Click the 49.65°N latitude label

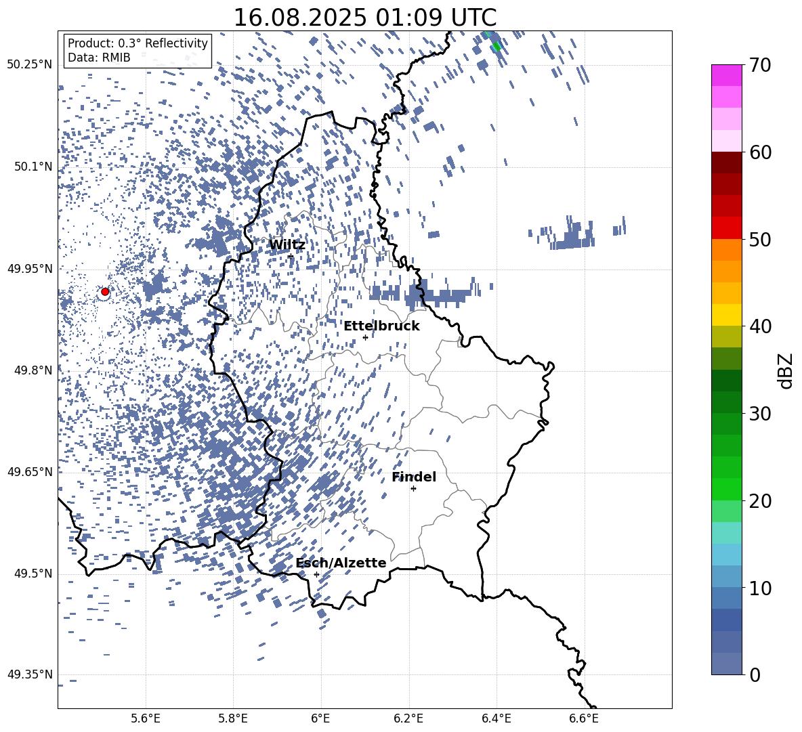click(30, 471)
